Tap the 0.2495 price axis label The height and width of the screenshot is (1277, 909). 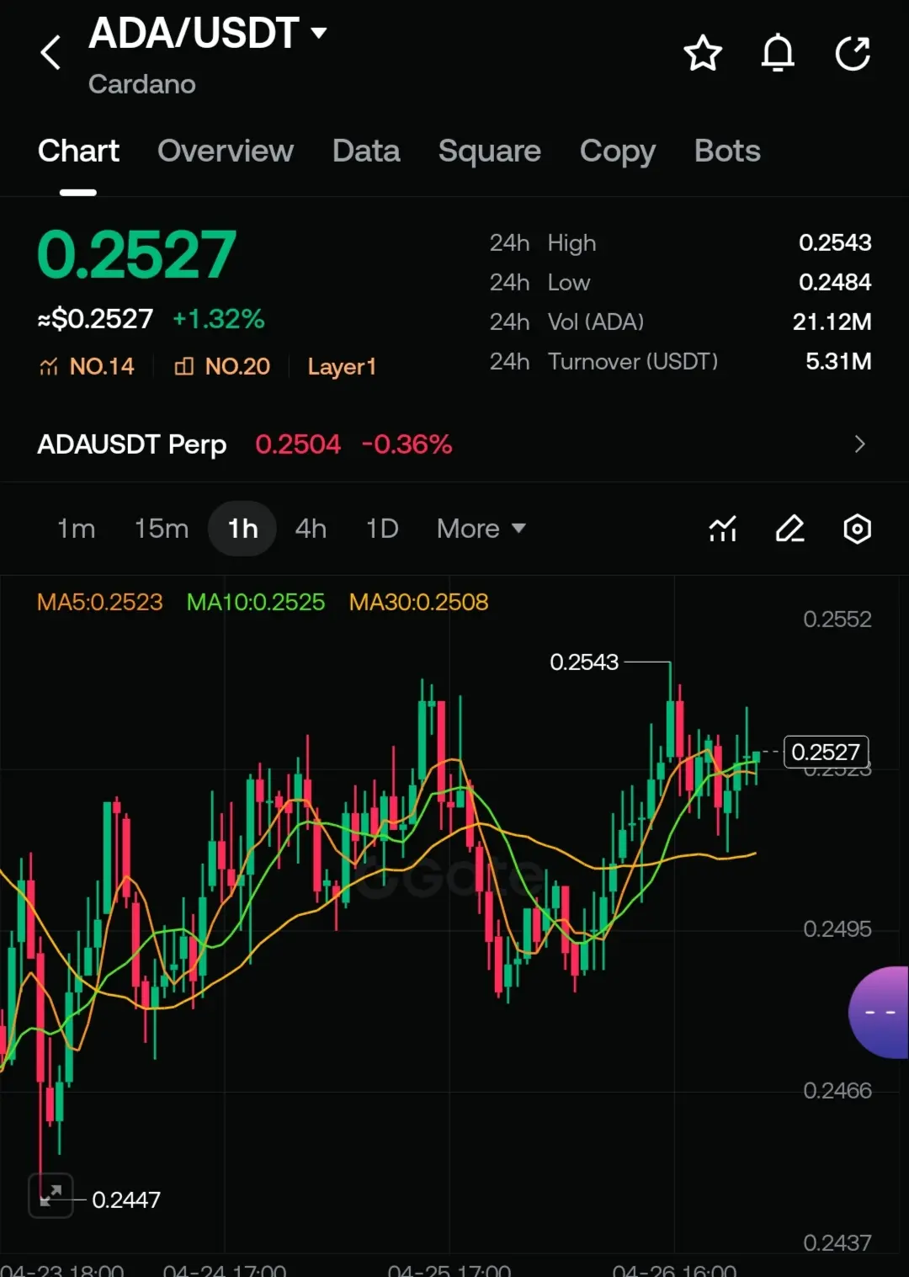(x=837, y=928)
